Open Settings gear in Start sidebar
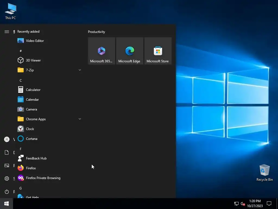The image size is (278, 209). [x=7, y=179]
